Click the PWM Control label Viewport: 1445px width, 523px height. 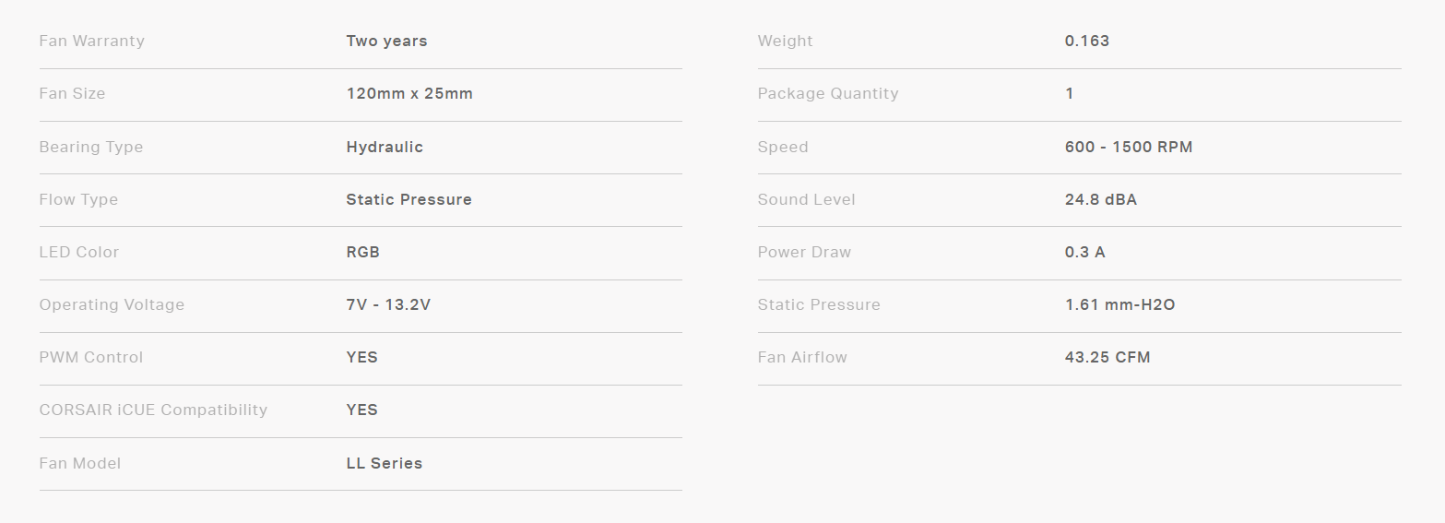click(90, 358)
